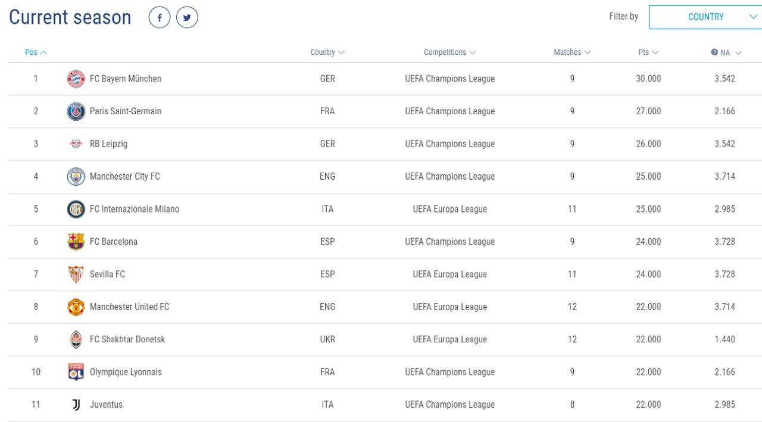Screen dimensions: 762x422
Task: Sort the table by Pts column
Action: coord(648,52)
